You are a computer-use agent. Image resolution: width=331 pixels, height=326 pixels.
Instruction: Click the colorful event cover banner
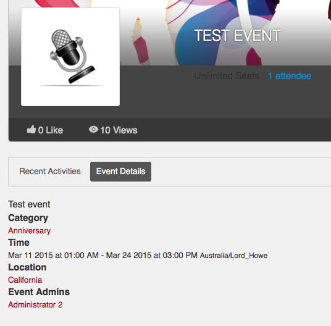pyautogui.click(x=224, y=31)
